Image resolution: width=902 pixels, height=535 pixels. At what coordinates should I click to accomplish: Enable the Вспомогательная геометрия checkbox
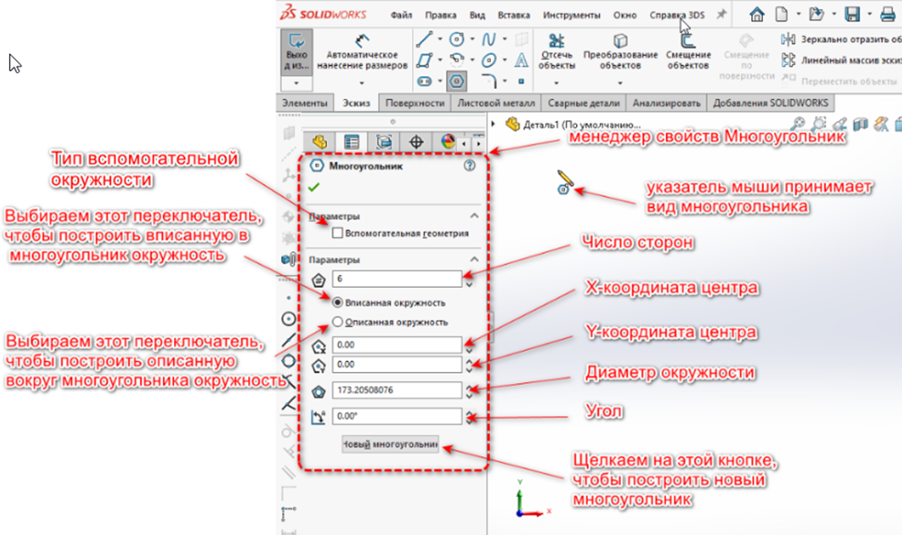pos(338,233)
